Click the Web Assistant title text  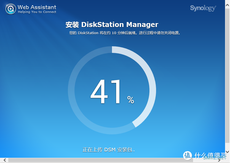pyautogui.click(x=37, y=7)
